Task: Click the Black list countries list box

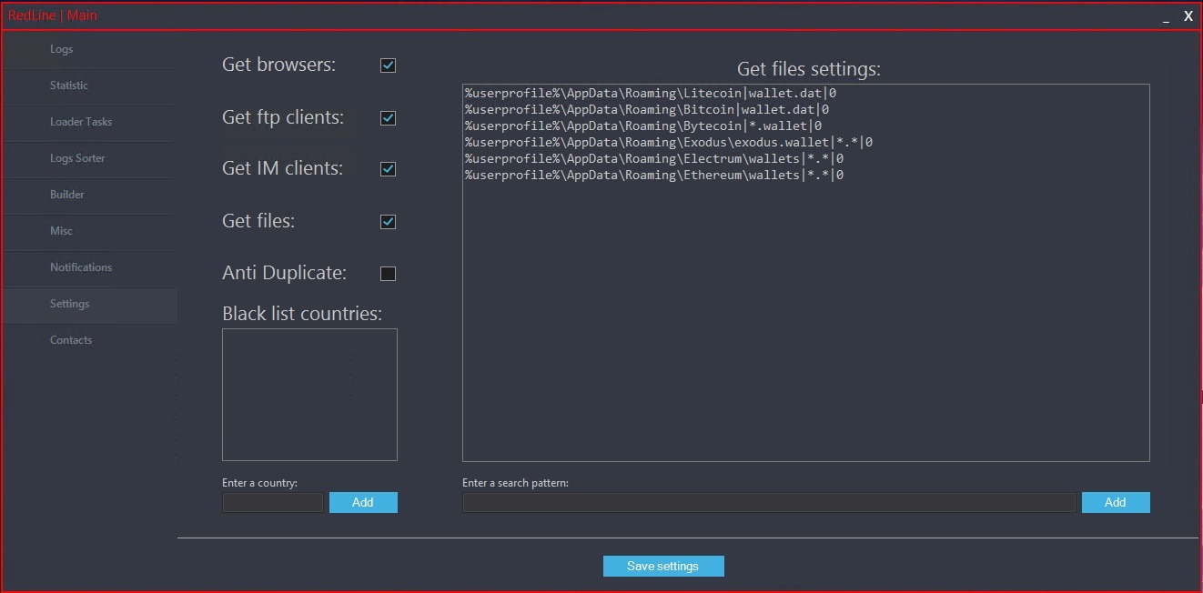Action: [x=309, y=395]
